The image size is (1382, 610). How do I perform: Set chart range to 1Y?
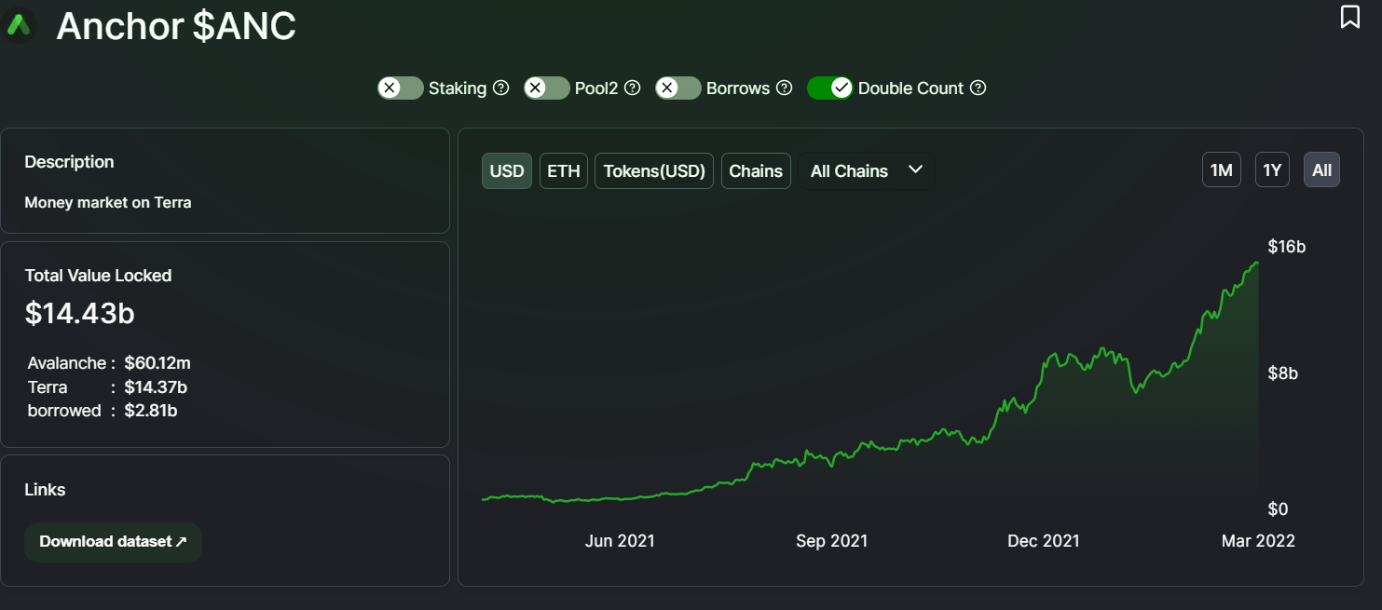coord(1272,169)
